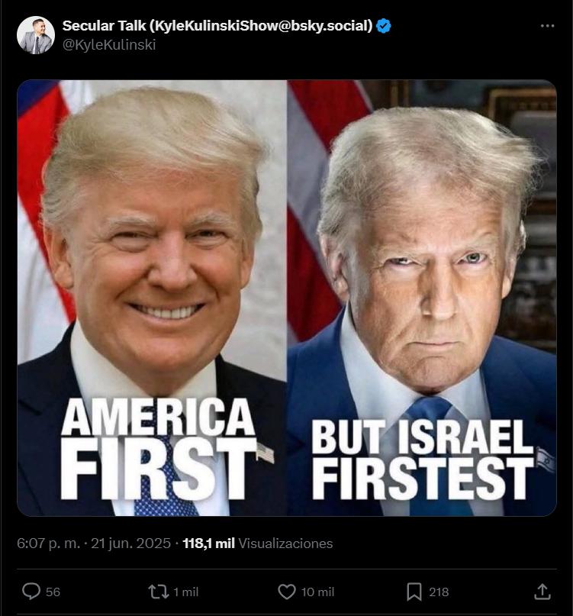
Task: Open the But Israel Firstest right photo
Action: [422, 298]
